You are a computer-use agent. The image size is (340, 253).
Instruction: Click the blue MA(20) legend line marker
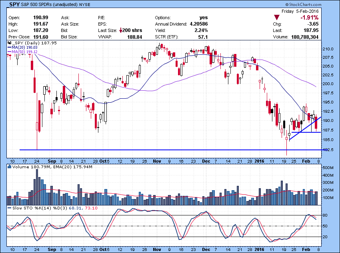pyautogui.click(x=9, y=48)
